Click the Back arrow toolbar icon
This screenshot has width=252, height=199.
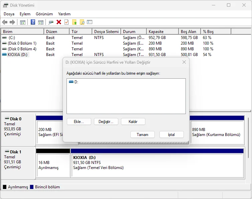point(5,22)
